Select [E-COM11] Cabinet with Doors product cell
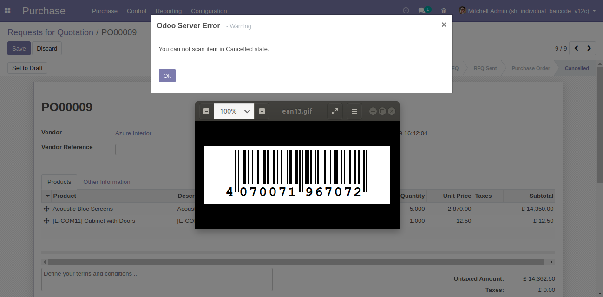The height and width of the screenshot is (297, 603). (x=94, y=221)
